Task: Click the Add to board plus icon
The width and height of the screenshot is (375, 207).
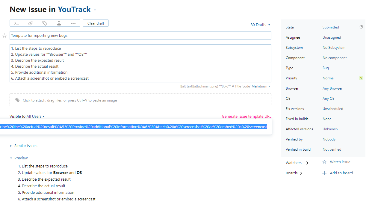Action: (x=324, y=173)
